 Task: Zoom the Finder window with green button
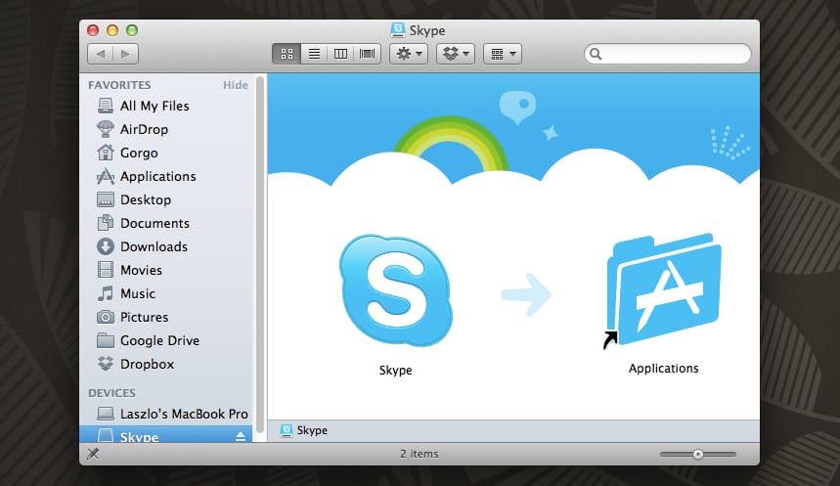coord(132,30)
